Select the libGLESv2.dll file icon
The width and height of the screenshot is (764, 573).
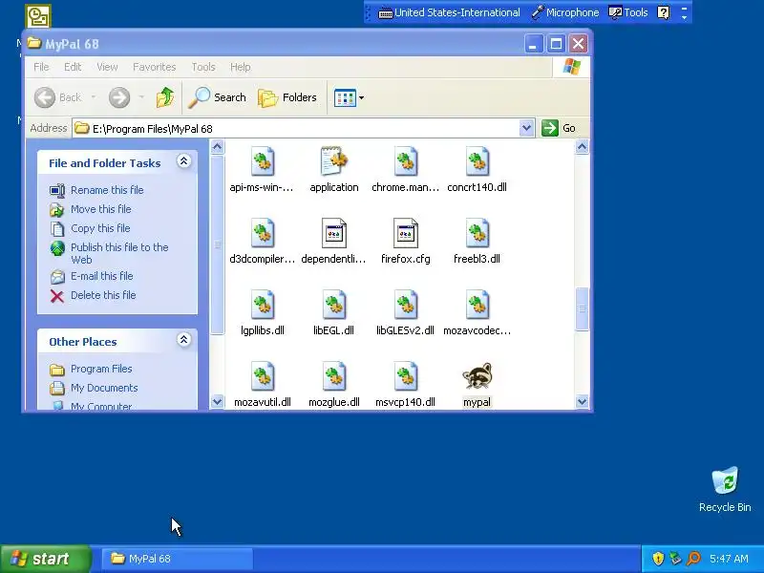405,305
